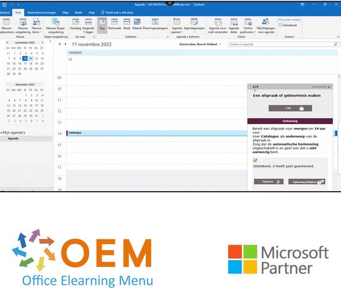Open the Schikken dialog launcher

click(167, 37)
